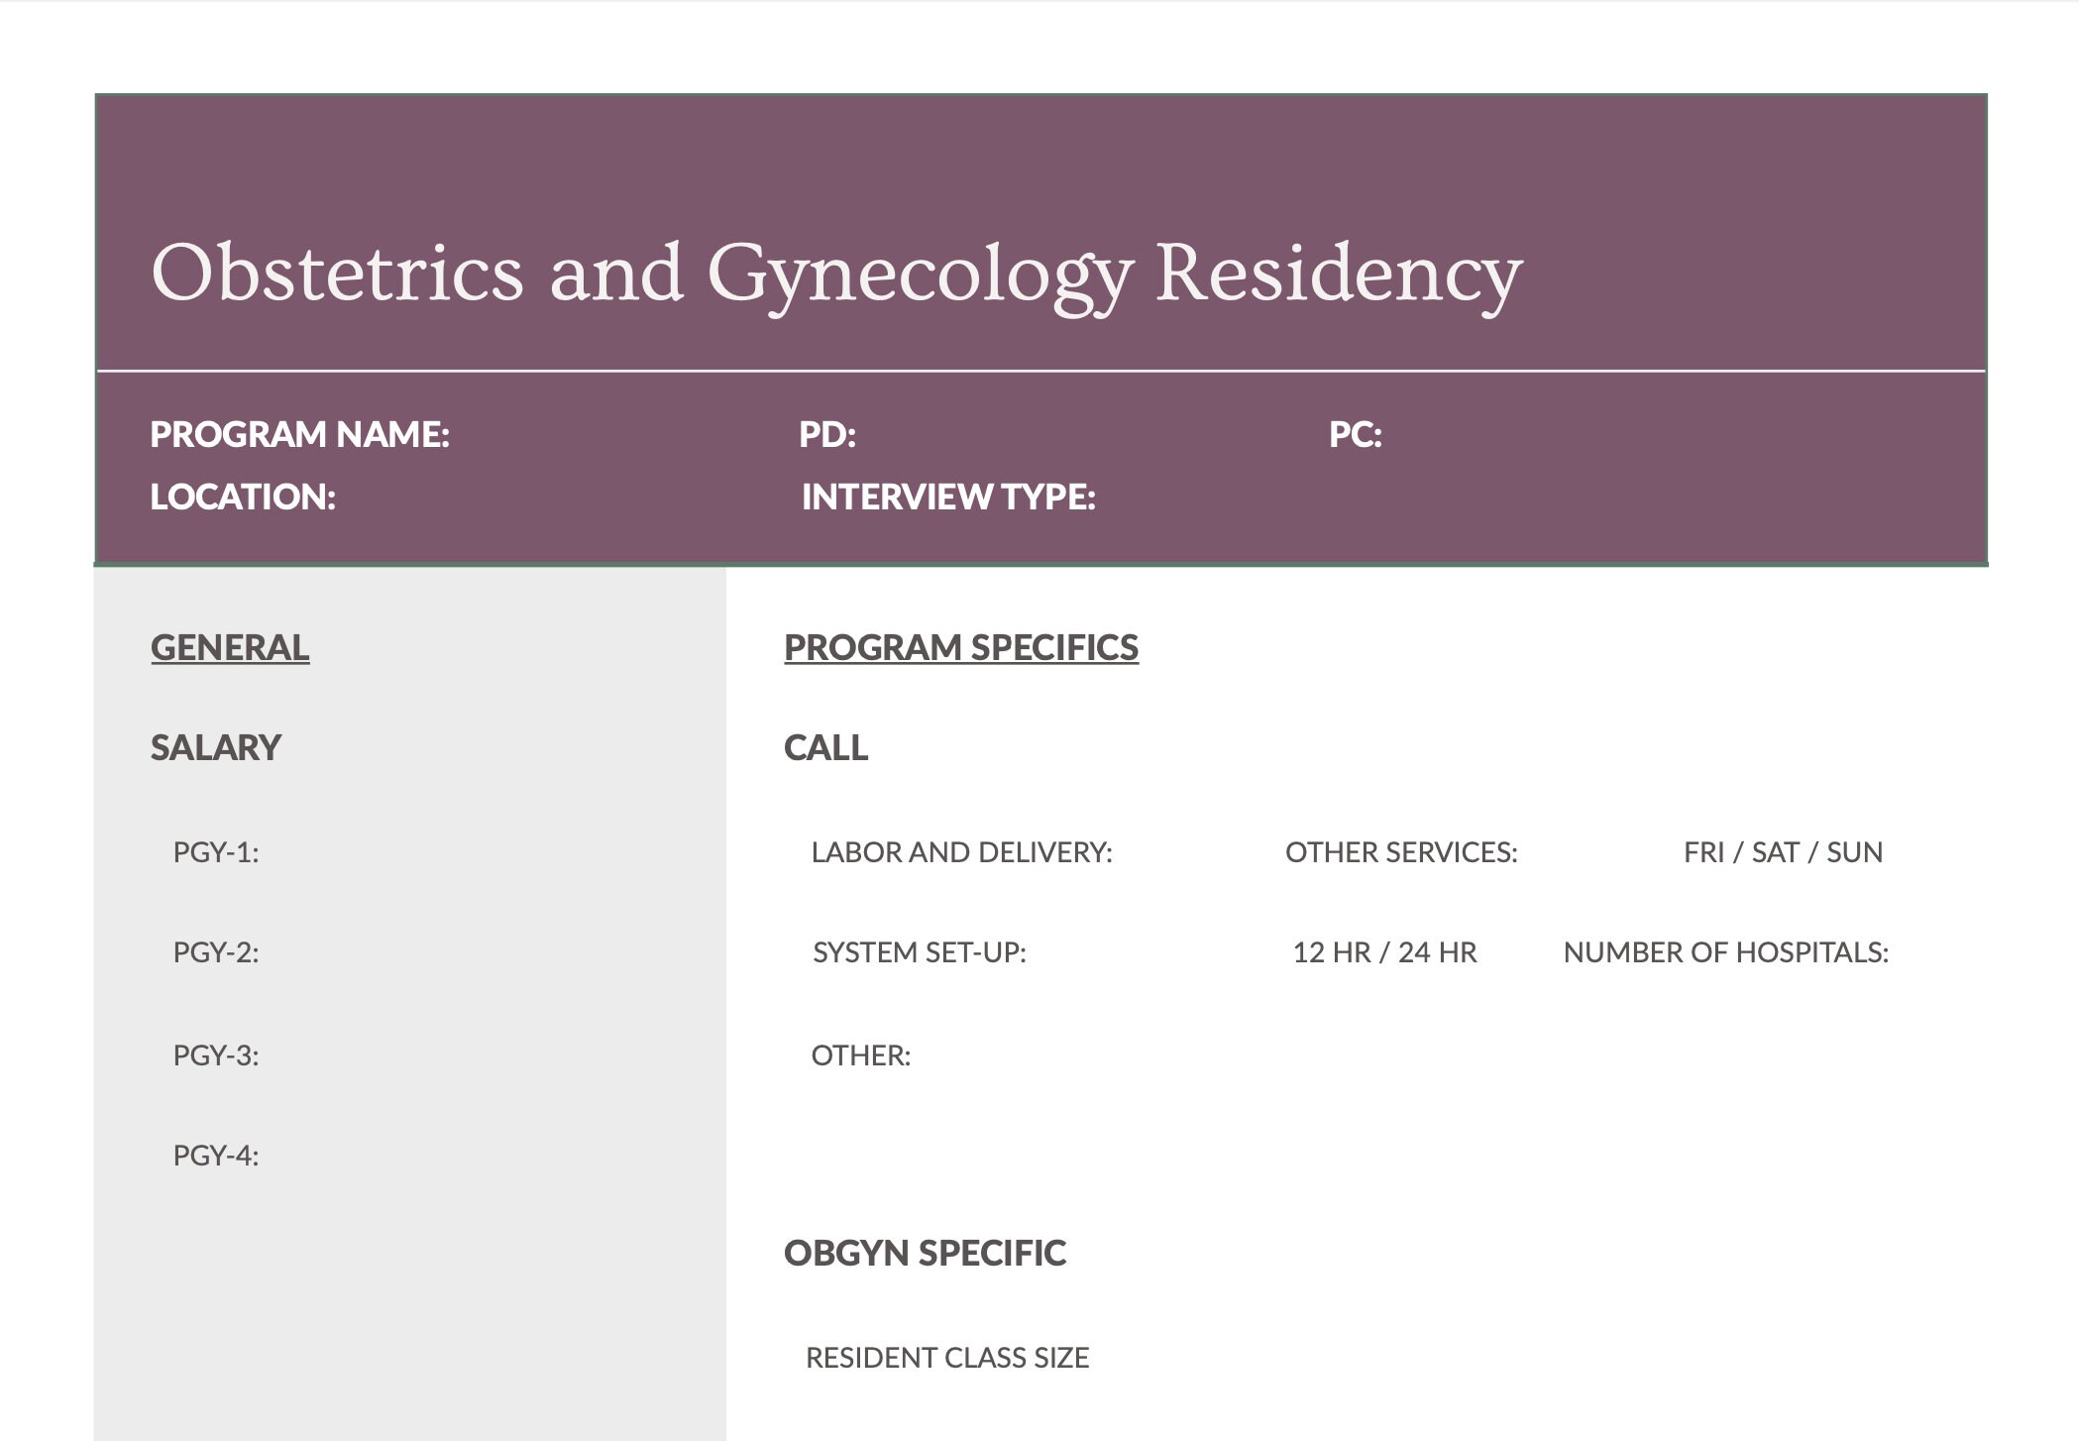Screen dimensions: 2079x1441
Task: Select the PROGRAM SPECIFICS heading
Action: [960, 647]
